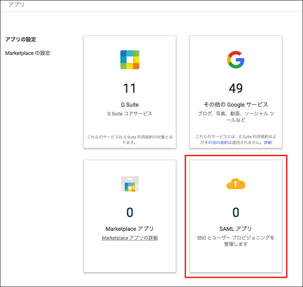Click the 詳細 link in Google services card
The height and width of the screenshot is (287, 303).
click(268, 143)
